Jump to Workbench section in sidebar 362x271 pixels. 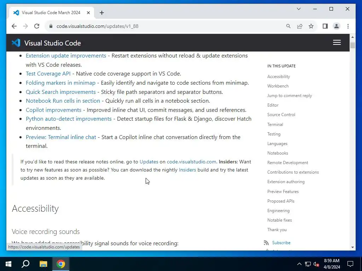[x=278, y=86]
